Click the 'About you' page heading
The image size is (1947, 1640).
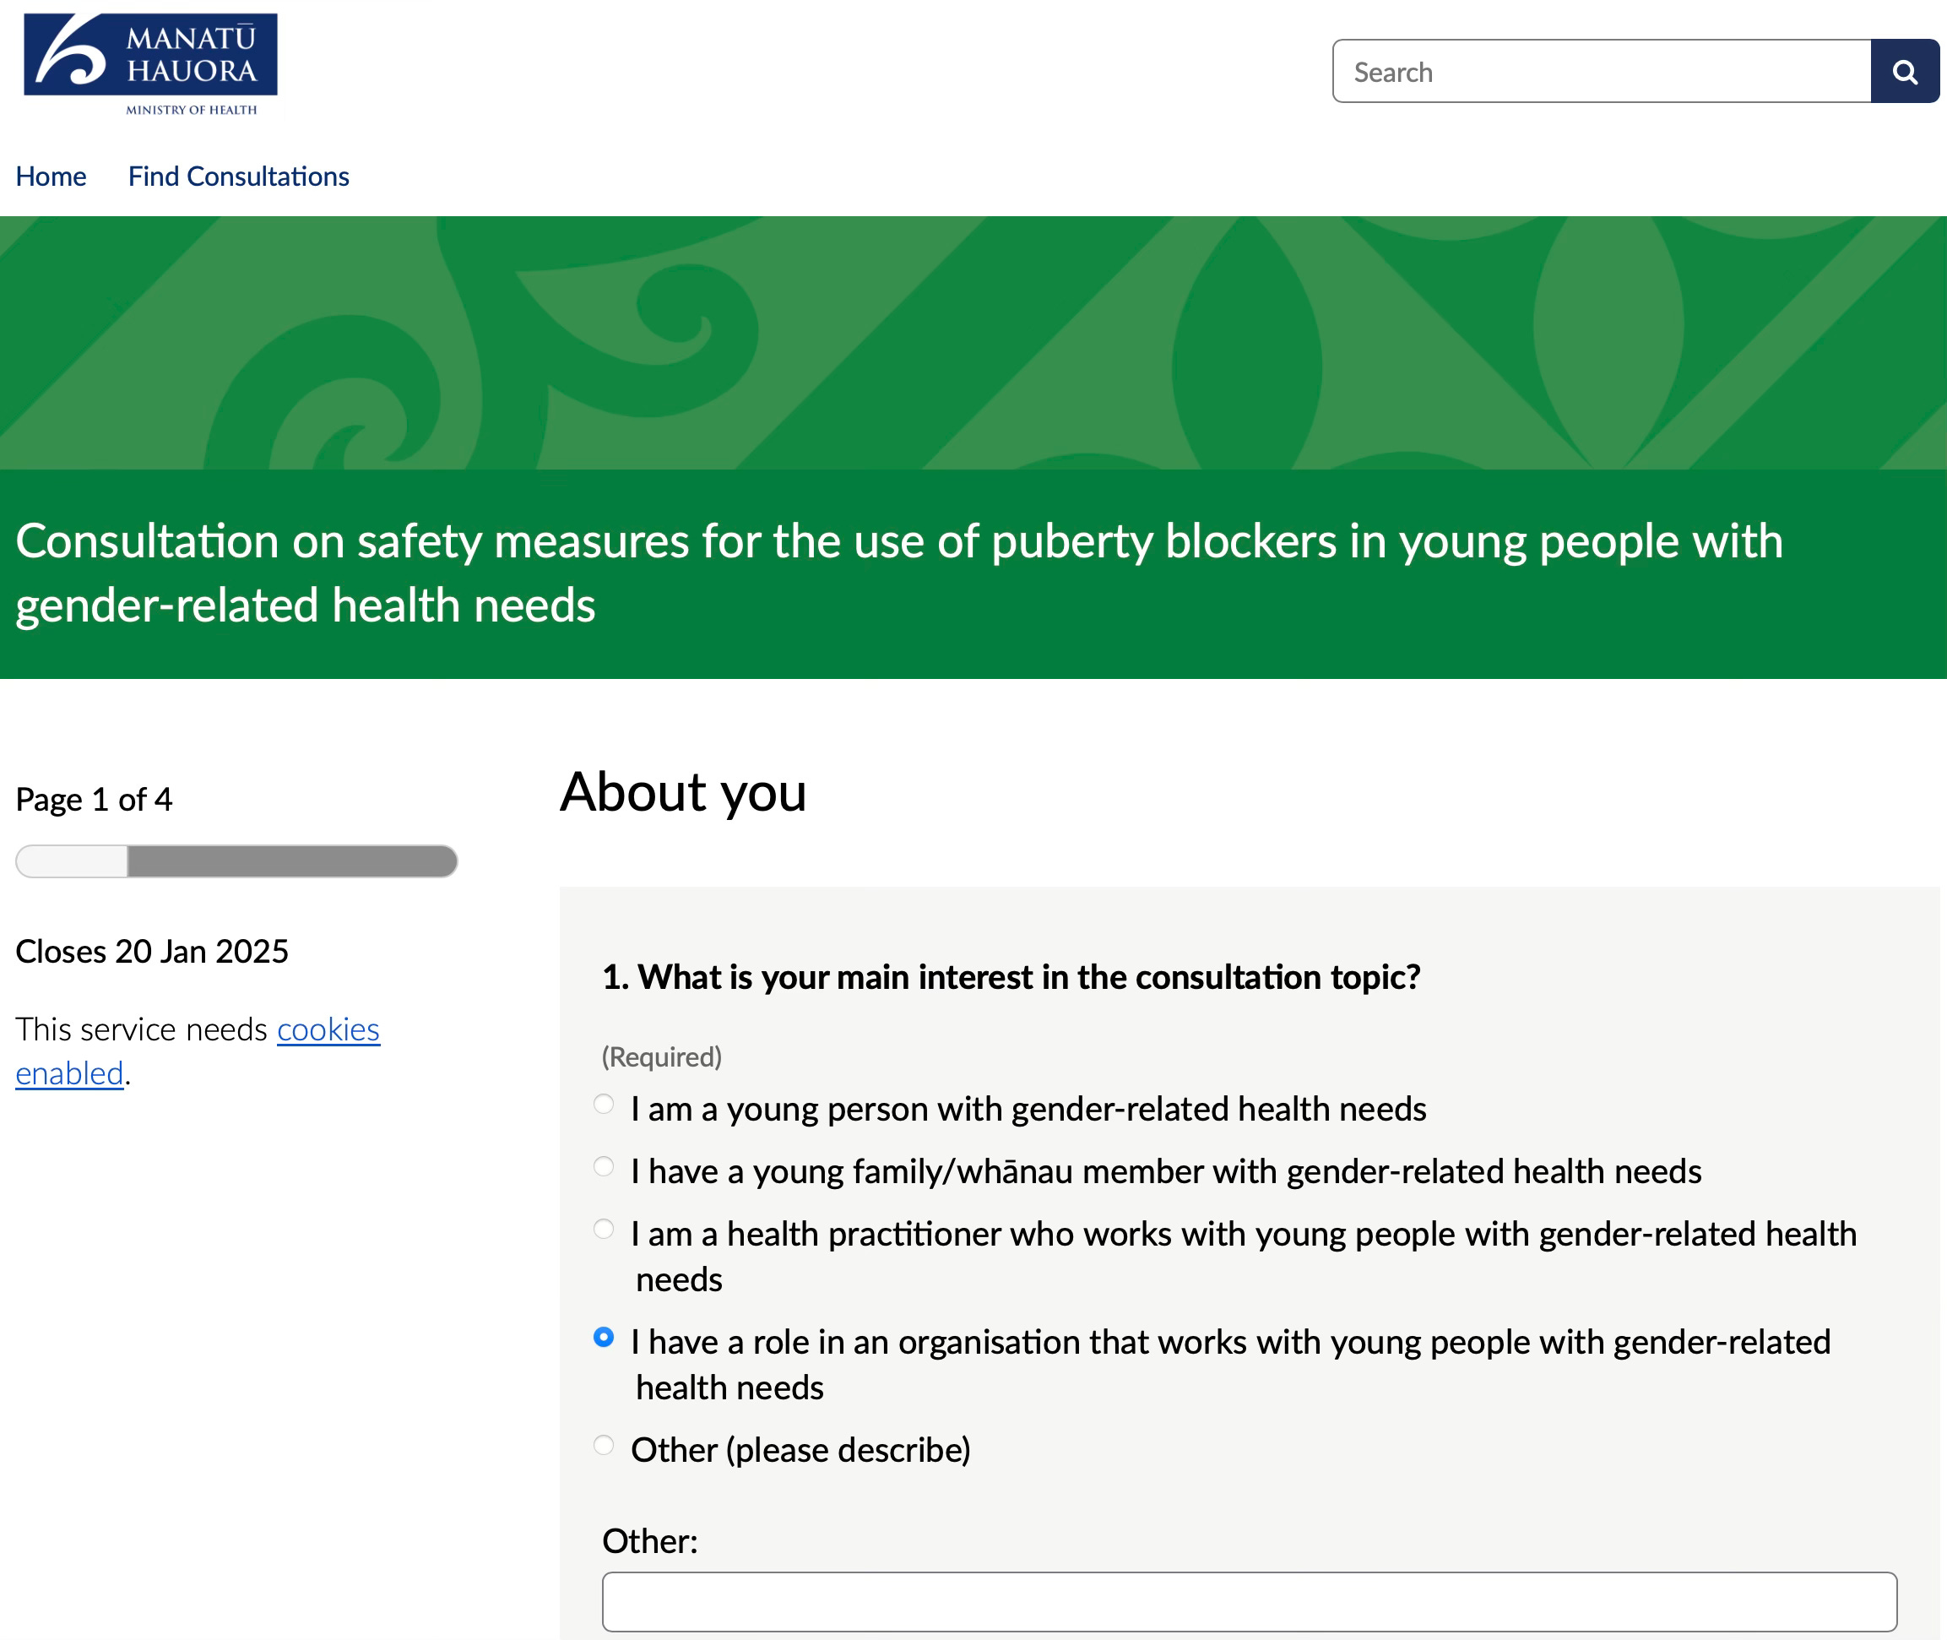(683, 792)
